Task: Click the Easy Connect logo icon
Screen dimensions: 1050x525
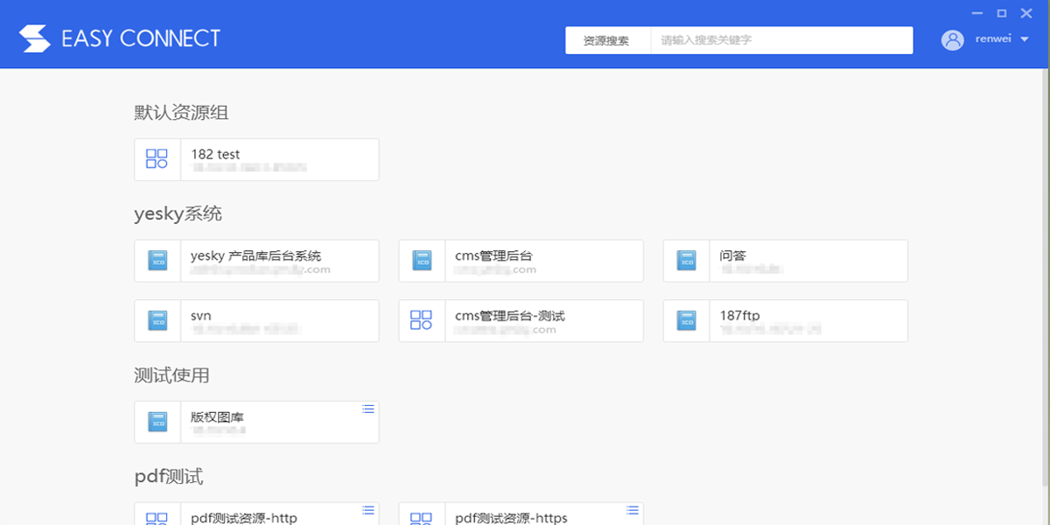Action: click(36, 38)
